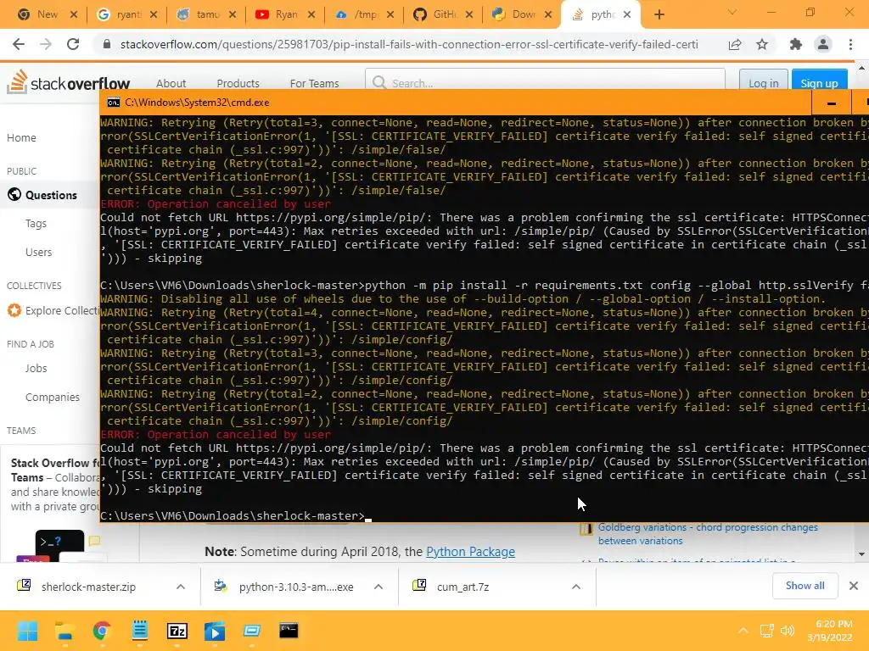Open options for sherlock-master.zip download
This screenshot has width=869, height=651.
pos(181,587)
